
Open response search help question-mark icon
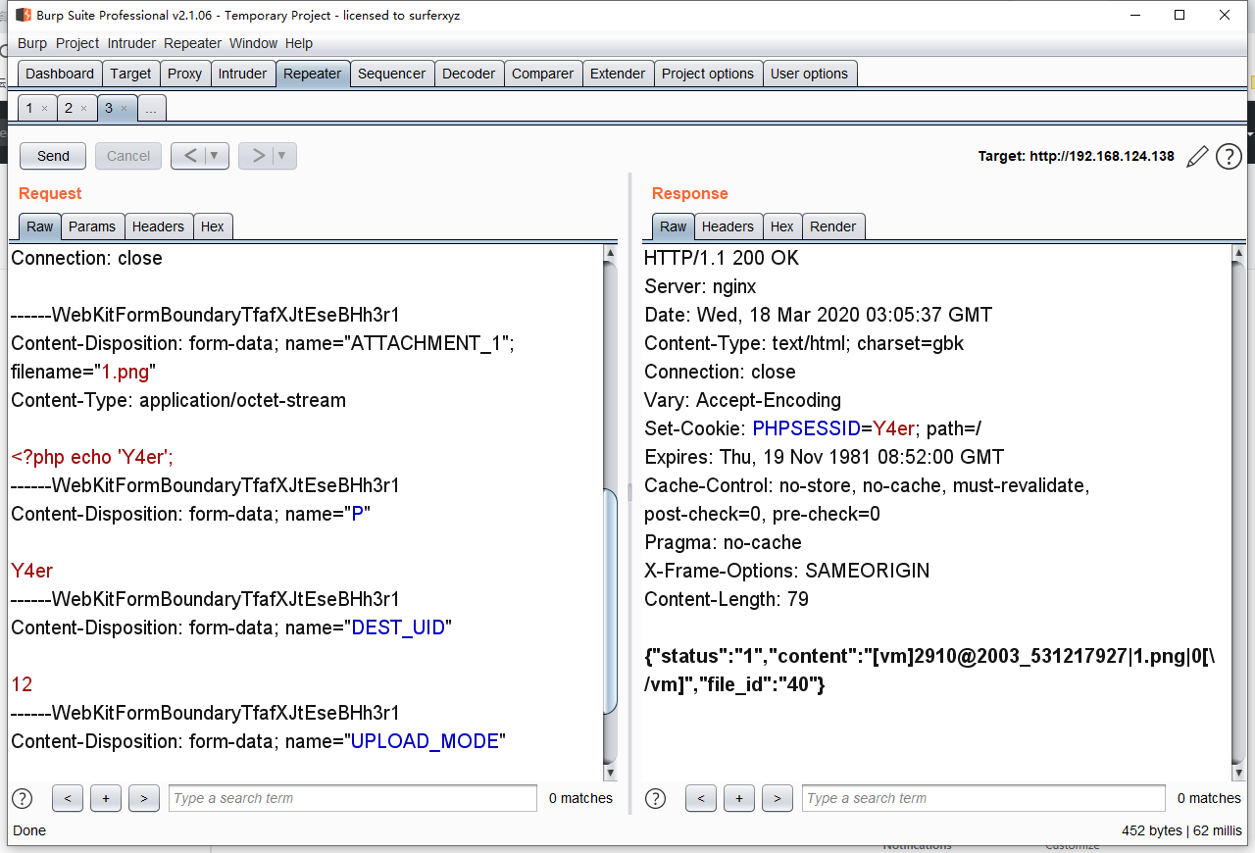(656, 798)
